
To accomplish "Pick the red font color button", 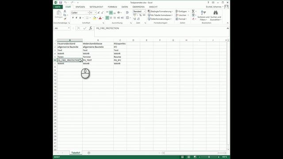I will coord(100,18).
